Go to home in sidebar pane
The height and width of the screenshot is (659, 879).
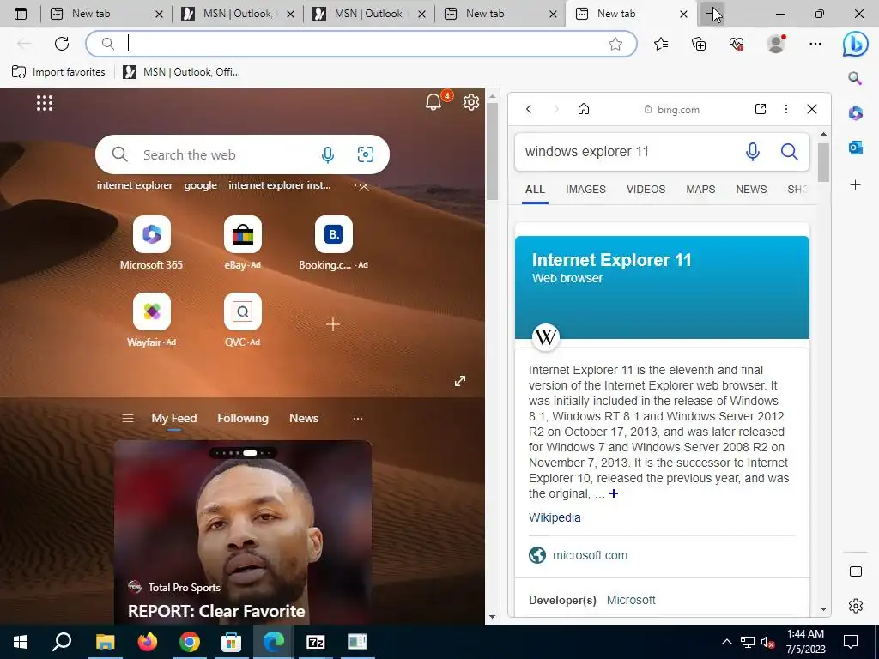(584, 109)
